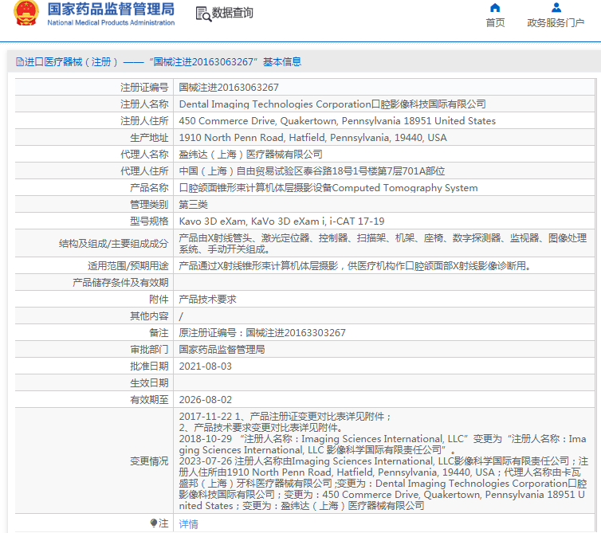Select the 型号规格 label
Image resolution: width=601 pixels, height=533 pixels.
[149, 221]
